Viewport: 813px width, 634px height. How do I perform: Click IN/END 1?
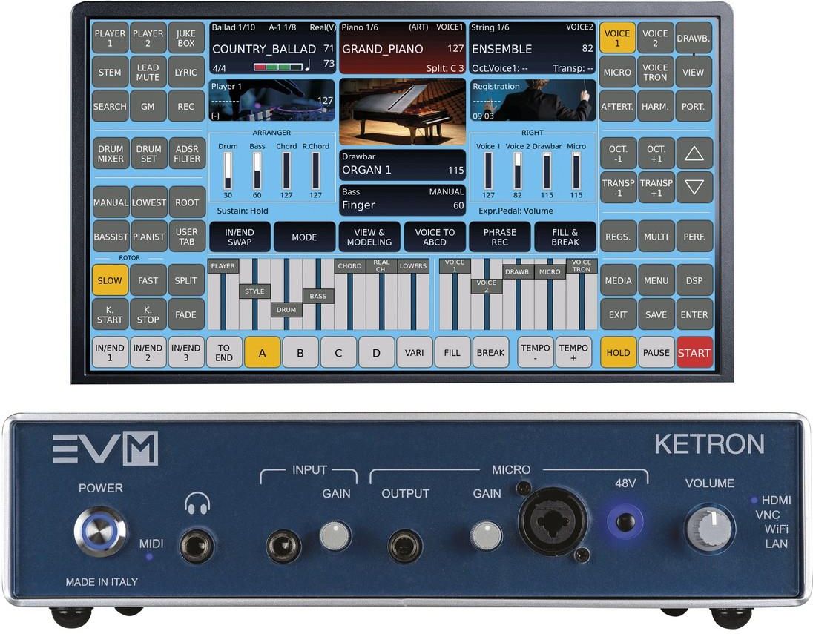pos(110,352)
